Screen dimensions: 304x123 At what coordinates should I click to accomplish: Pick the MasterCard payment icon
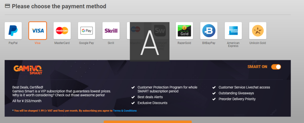coord(62,31)
